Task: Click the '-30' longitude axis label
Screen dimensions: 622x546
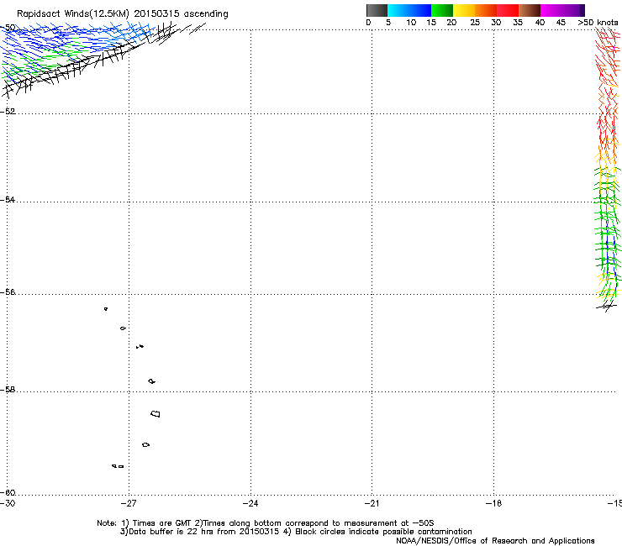Action: click(x=8, y=503)
